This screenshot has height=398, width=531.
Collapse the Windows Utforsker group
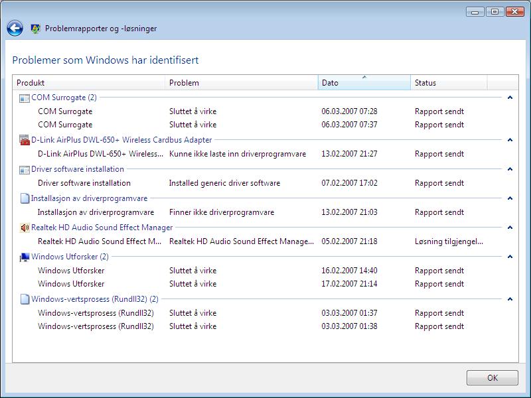pyautogui.click(x=510, y=257)
